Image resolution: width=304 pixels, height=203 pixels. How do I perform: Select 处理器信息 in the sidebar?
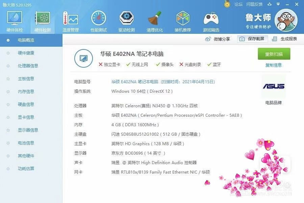tap(28, 66)
